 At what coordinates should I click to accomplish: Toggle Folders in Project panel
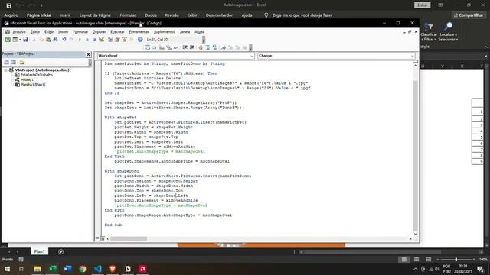pyautogui.click(x=22, y=63)
